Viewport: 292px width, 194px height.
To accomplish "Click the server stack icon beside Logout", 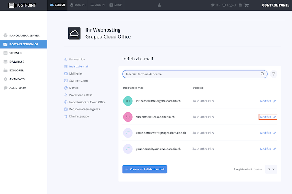I will 240,5.
